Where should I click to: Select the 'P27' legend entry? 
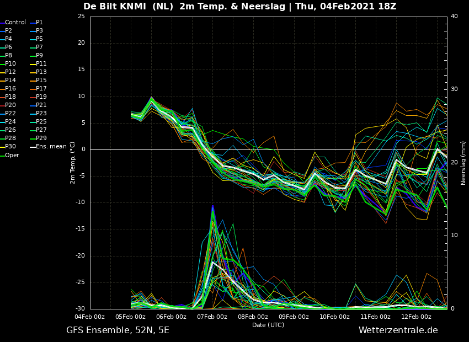click(38, 130)
